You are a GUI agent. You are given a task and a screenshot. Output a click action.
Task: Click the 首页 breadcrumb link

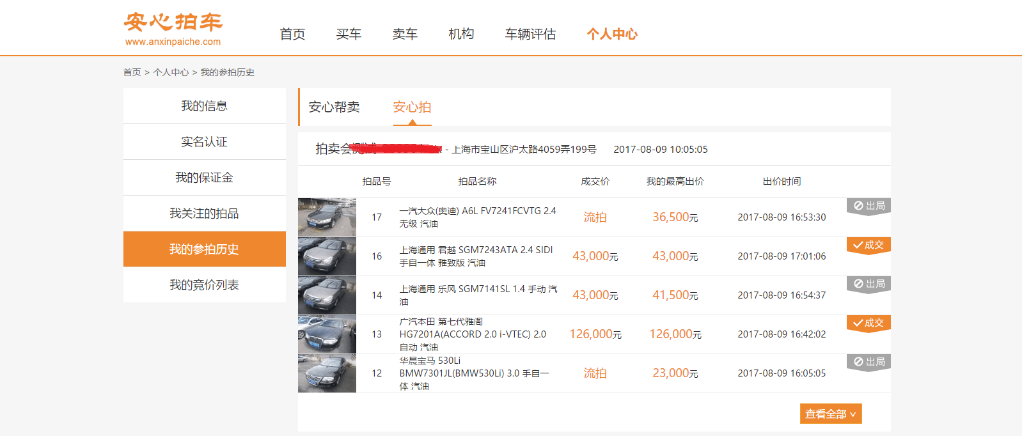coord(132,72)
